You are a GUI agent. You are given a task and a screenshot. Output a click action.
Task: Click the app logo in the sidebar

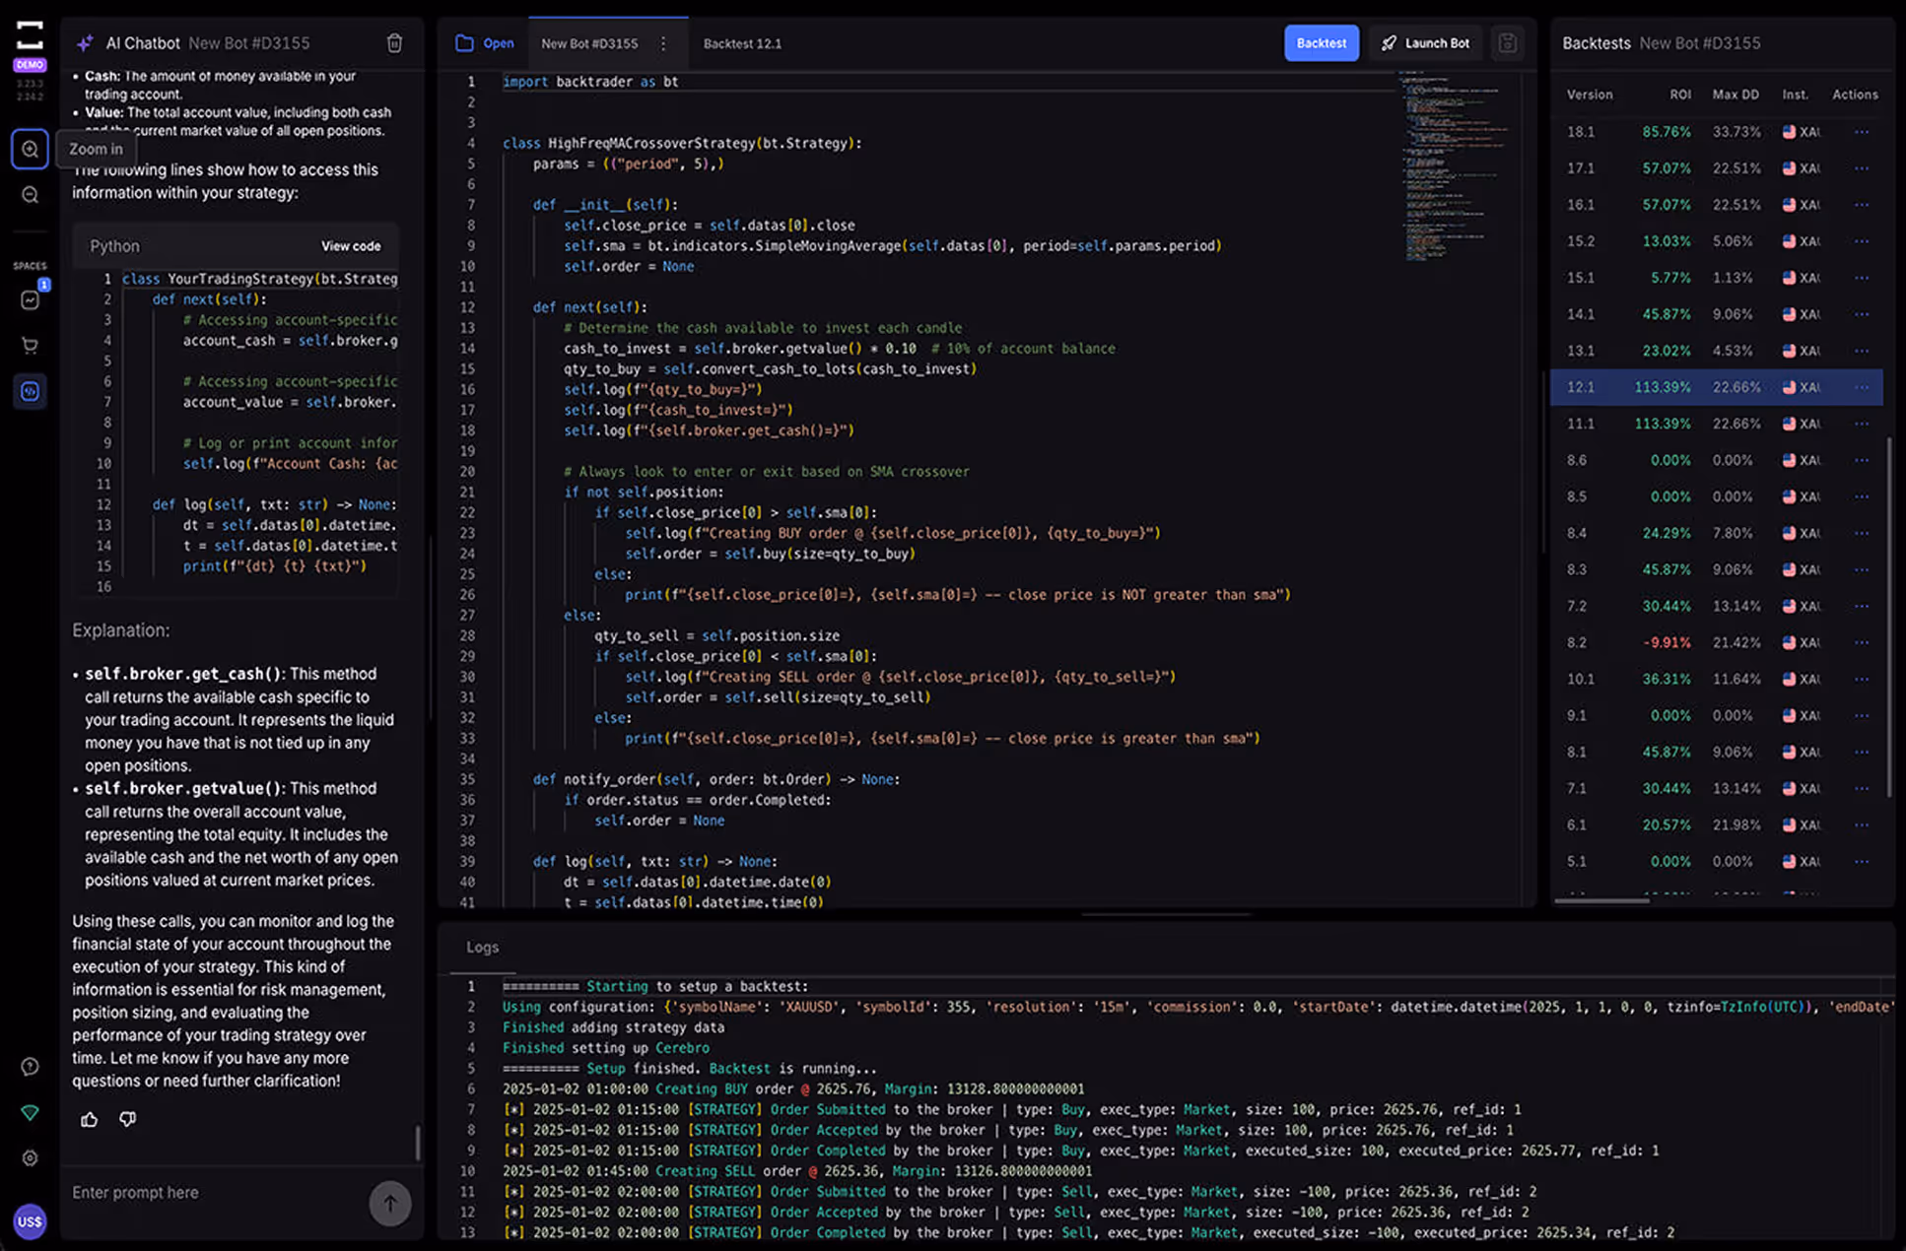coord(30,35)
